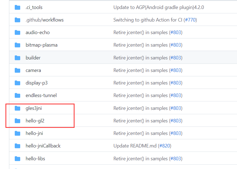Open 'Update README.md' commit message
Screen dimensions: 237x169
[135, 146]
